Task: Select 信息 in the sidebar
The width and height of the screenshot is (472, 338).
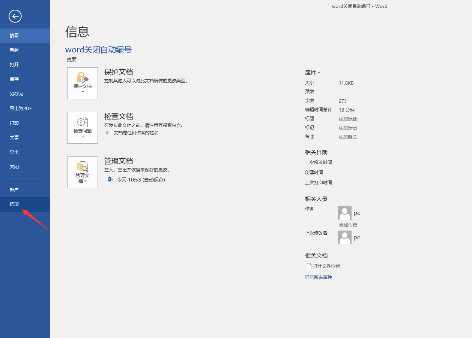Action: point(25,36)
